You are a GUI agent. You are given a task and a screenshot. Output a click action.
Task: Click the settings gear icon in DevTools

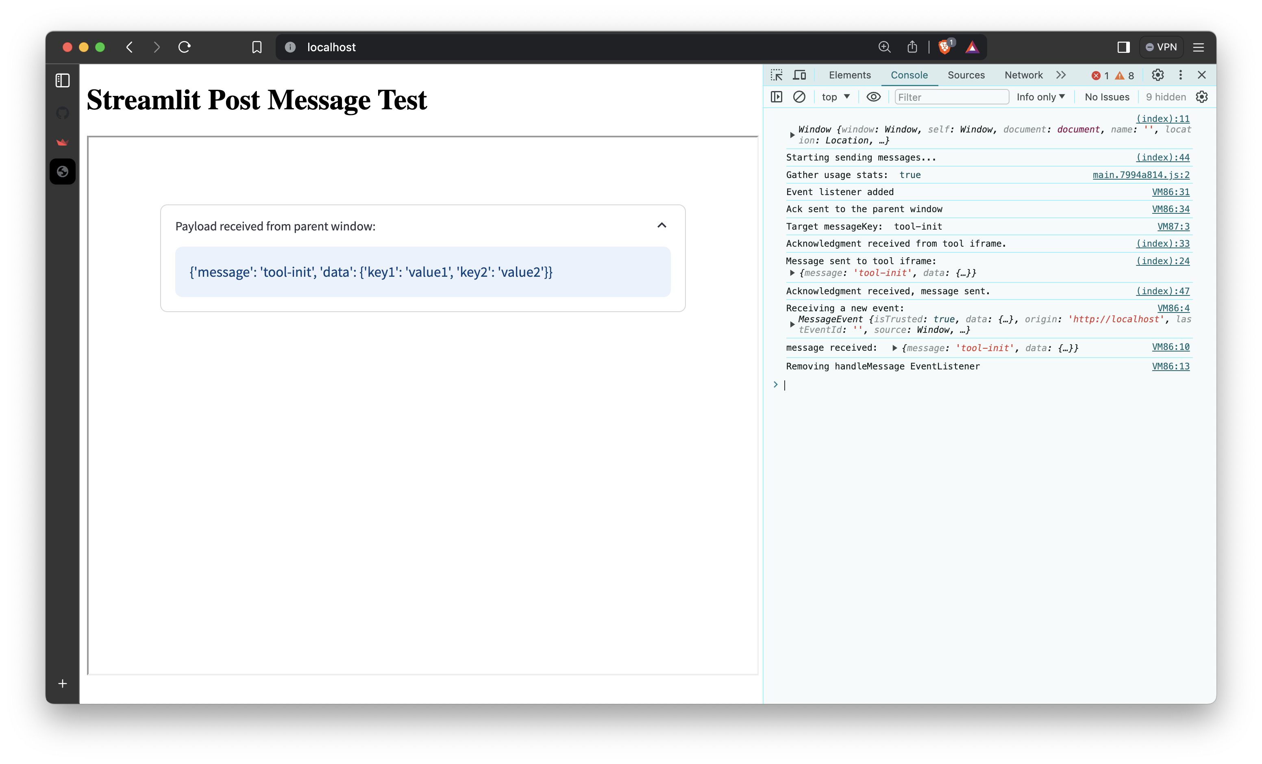click(x=1158, y=75)
